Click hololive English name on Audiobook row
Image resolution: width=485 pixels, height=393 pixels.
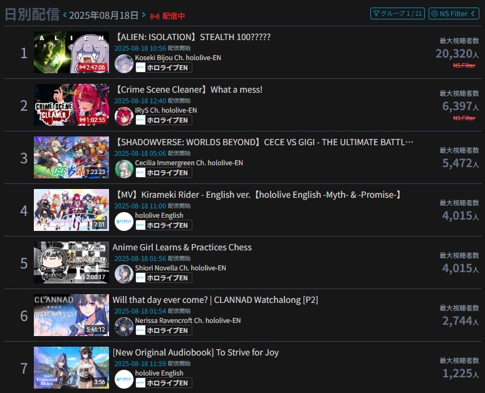[159, 373]
